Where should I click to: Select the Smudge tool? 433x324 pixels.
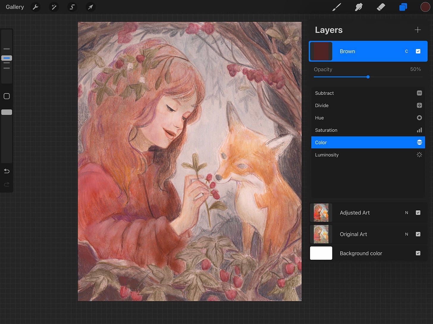click(x=358, y=7)
